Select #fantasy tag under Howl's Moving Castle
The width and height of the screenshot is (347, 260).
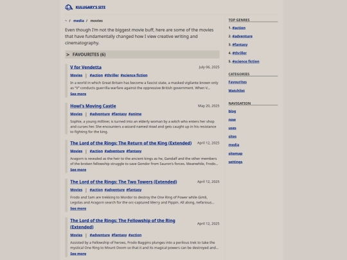(119, 114)
